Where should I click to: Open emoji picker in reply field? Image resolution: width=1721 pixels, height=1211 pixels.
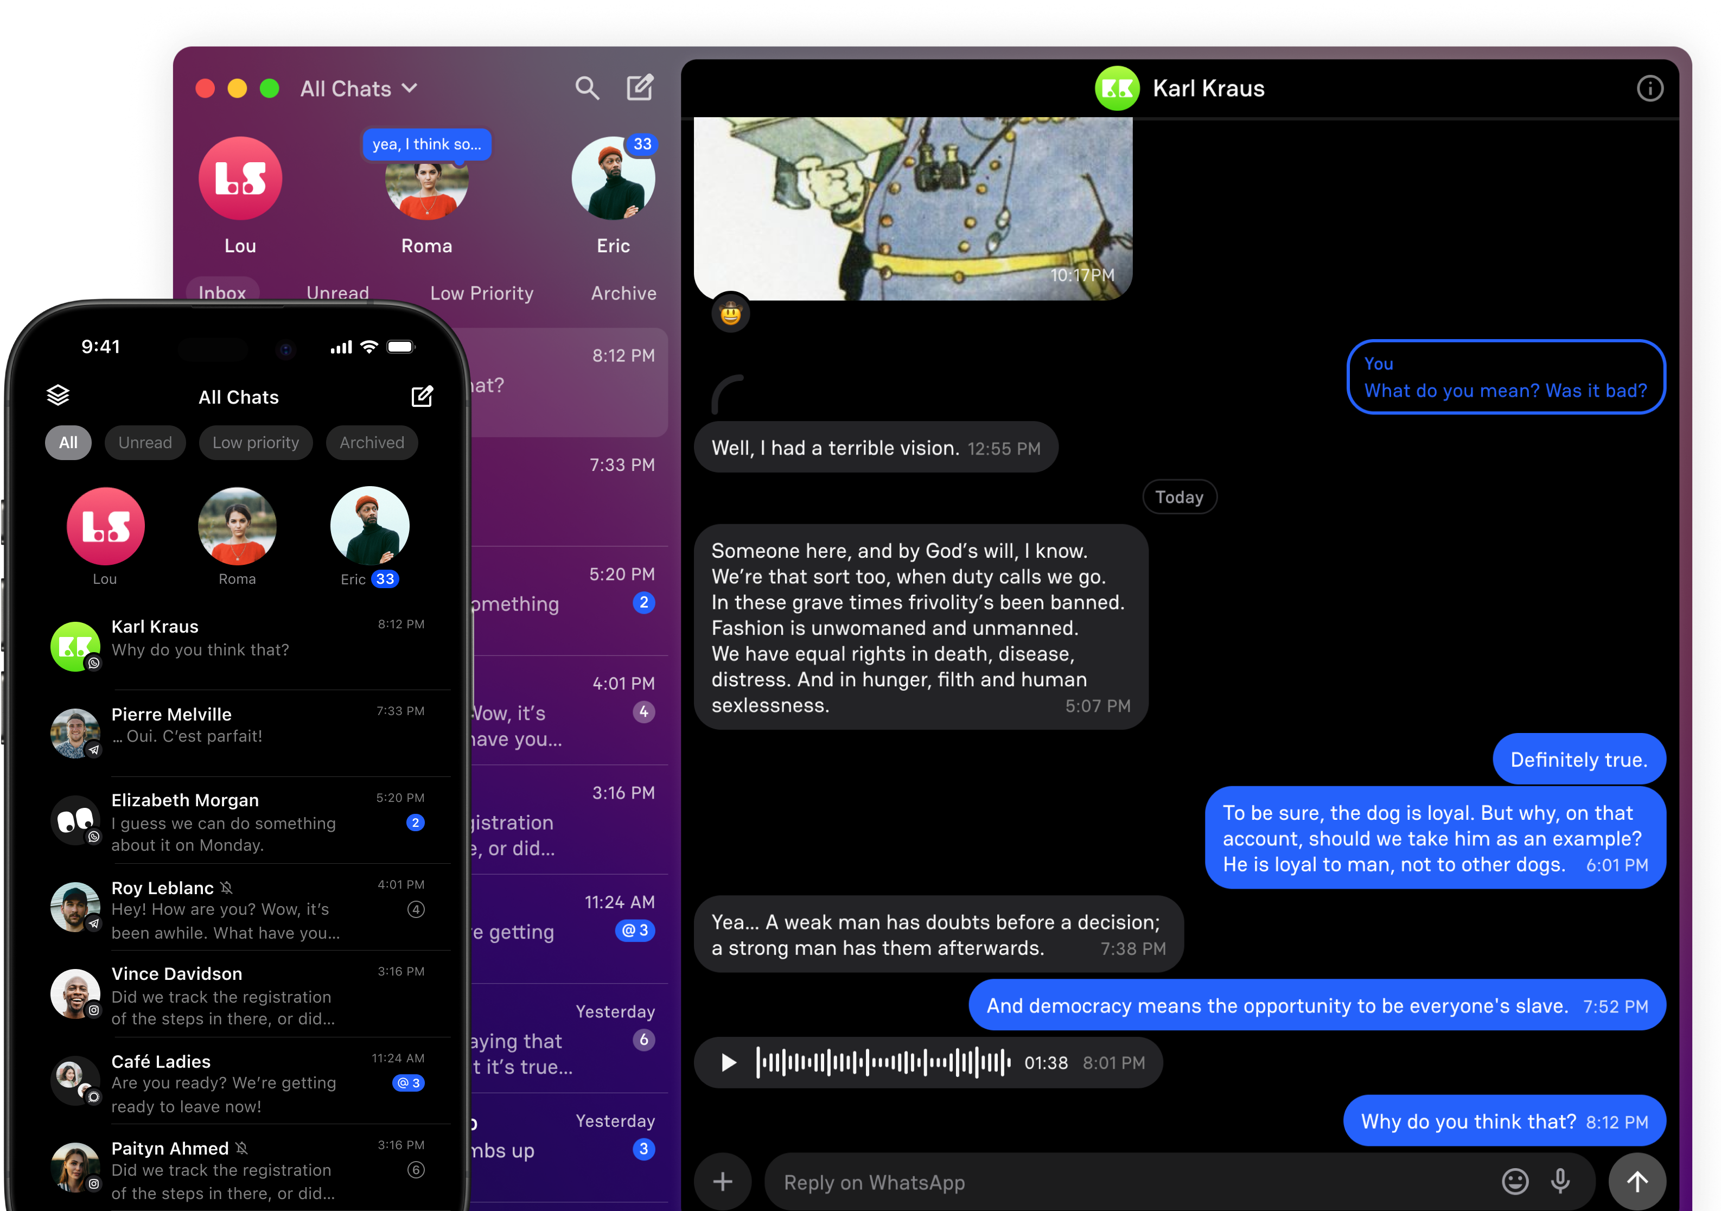click(x=1515, y=1182)
